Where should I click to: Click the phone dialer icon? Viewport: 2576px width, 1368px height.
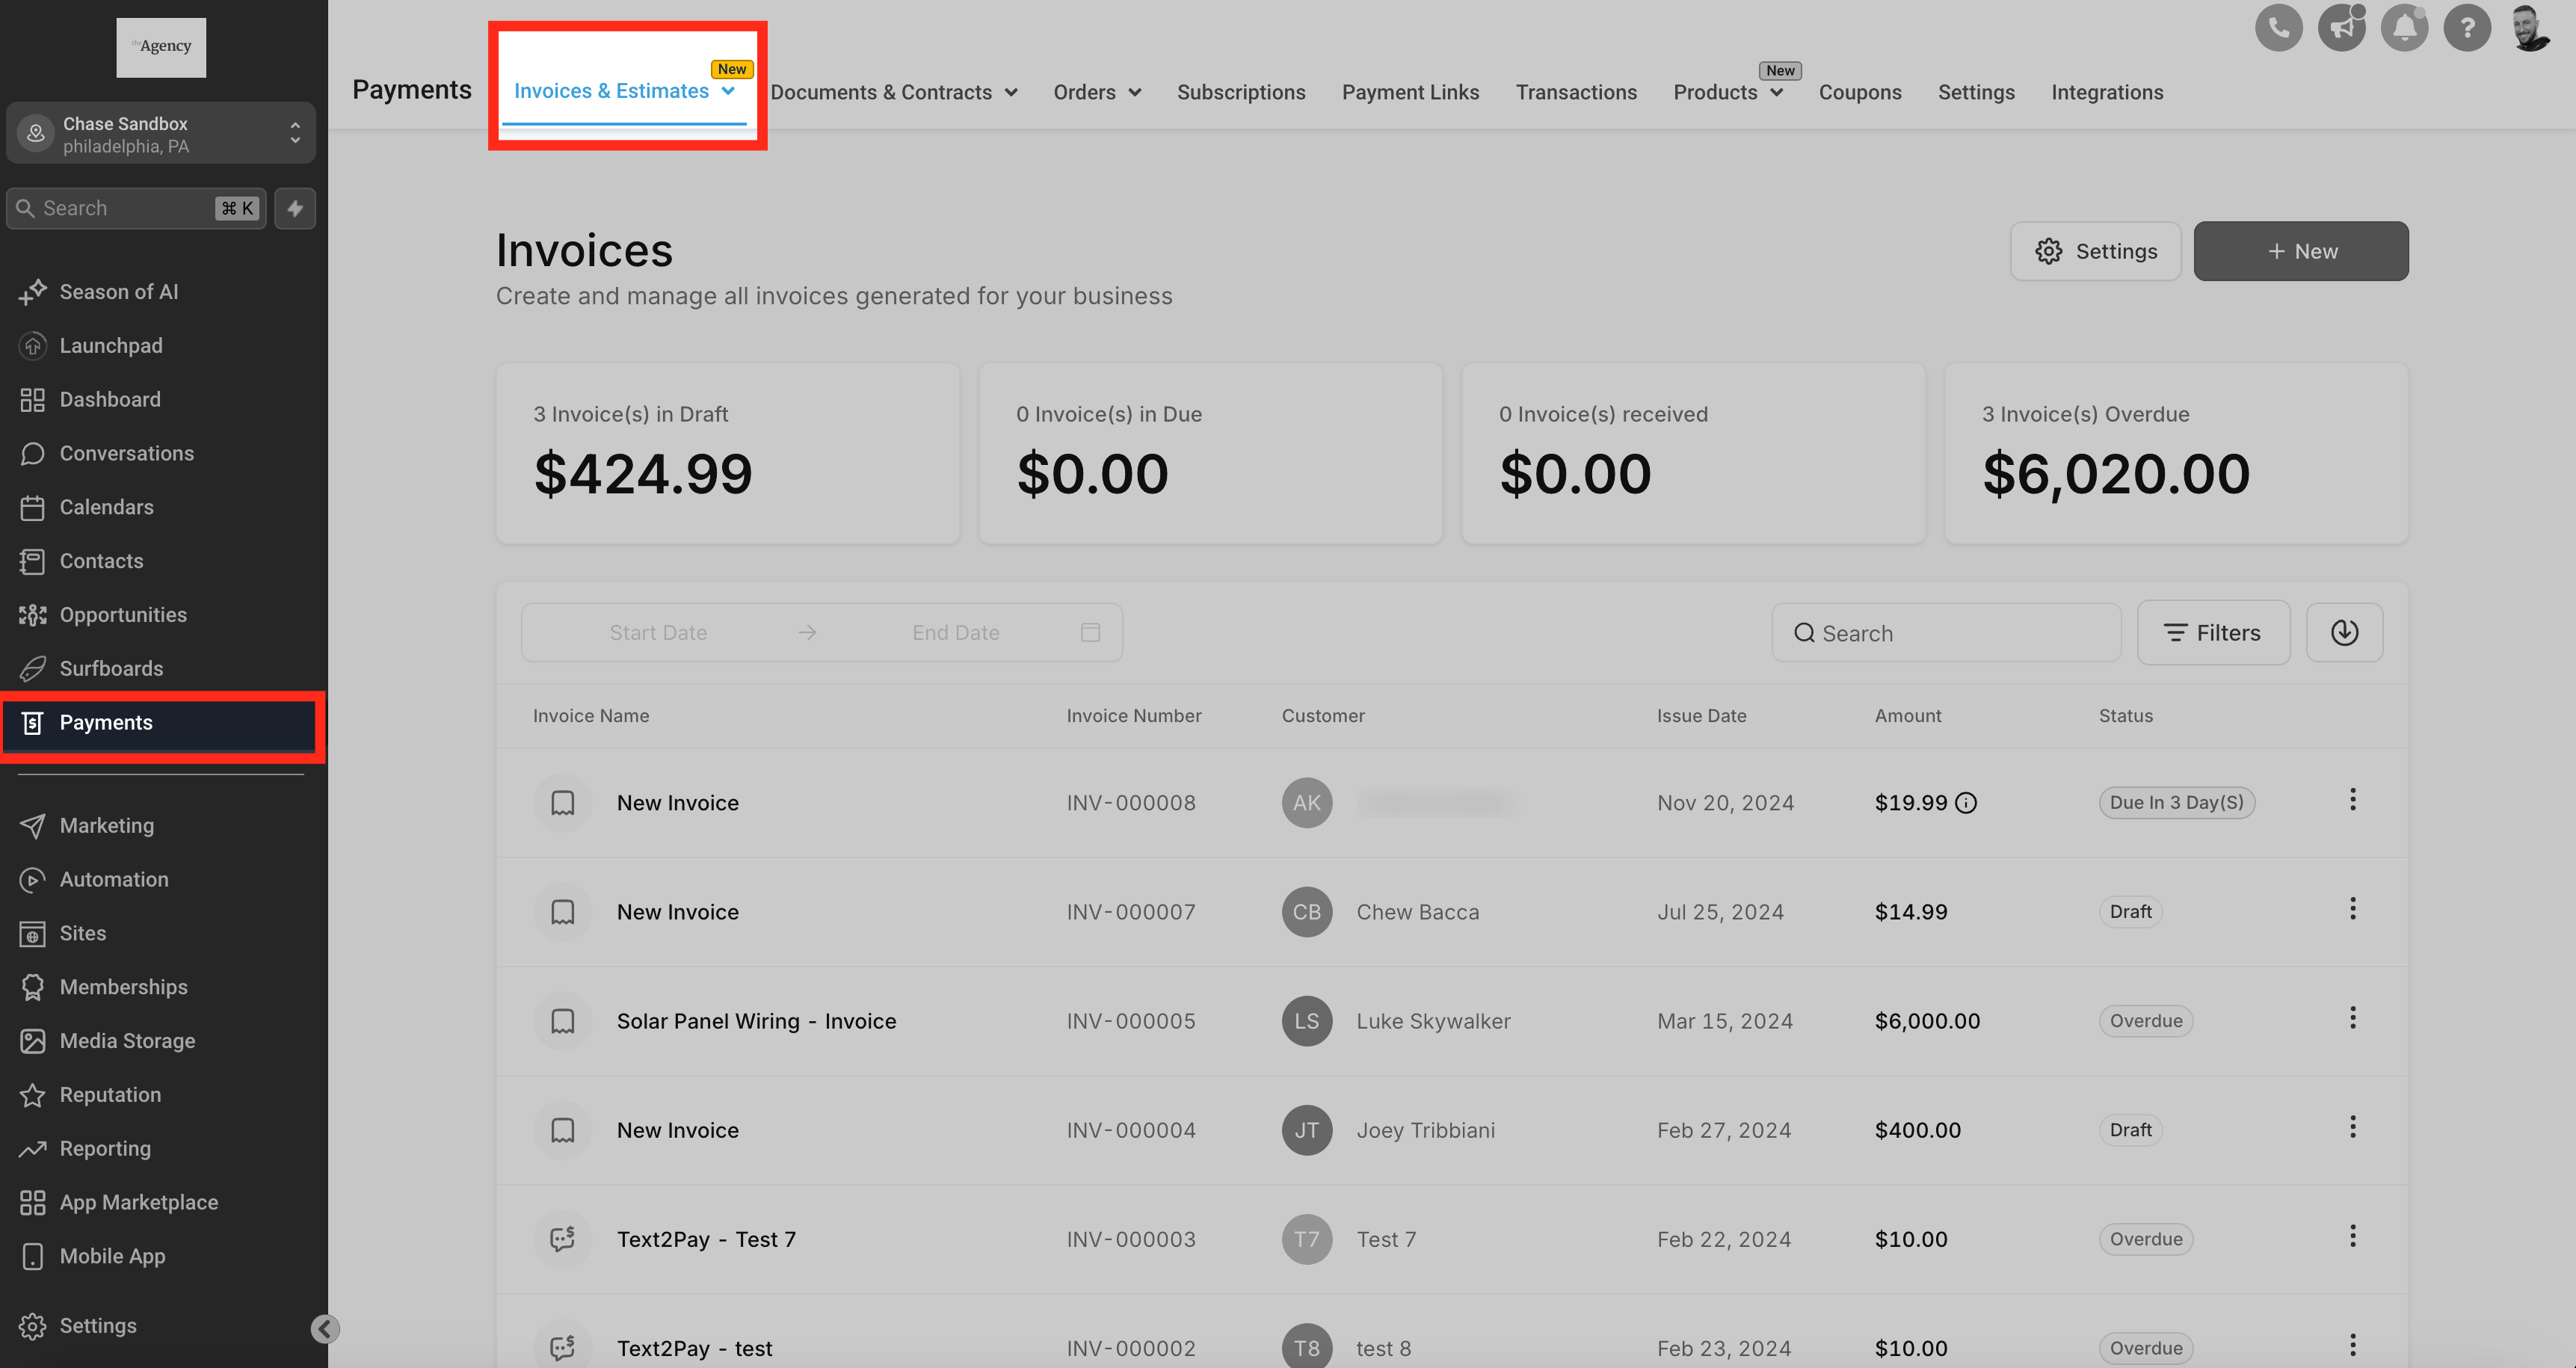pos(2278,28)
